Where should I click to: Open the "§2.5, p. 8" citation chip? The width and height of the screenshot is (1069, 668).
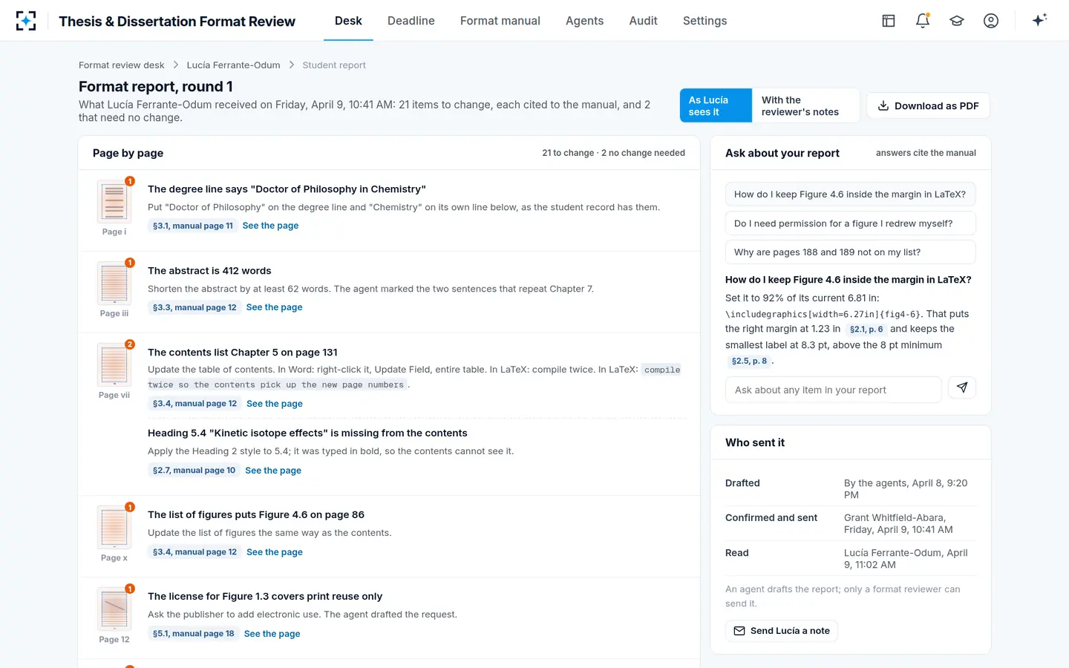[x=749, y=361]
